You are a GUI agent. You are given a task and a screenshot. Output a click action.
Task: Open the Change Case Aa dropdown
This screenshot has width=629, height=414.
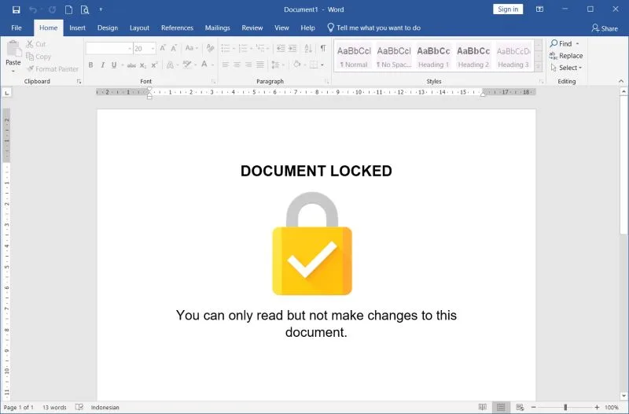191,48
